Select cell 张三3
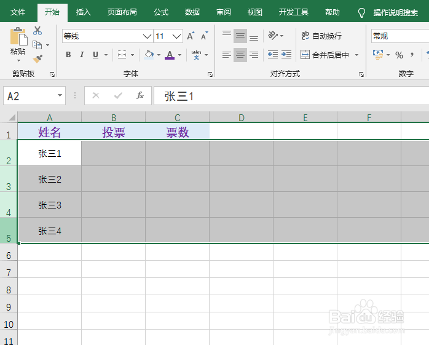429x345 pixels. pos(50,205)
